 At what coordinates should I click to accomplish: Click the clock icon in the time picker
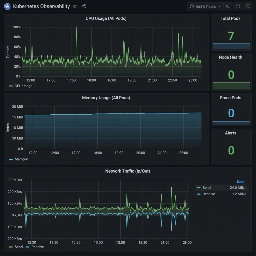[192, 6]
